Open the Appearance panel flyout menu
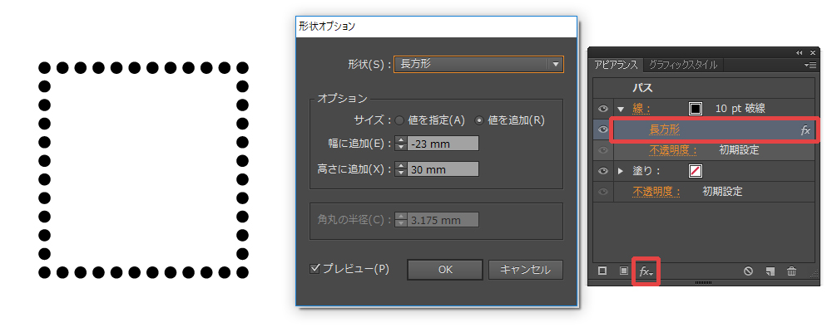The image size is (832, 332). (811, 64)
